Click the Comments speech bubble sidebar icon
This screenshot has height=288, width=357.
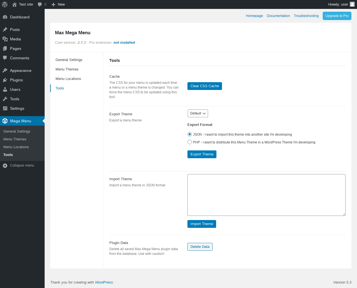5,58
